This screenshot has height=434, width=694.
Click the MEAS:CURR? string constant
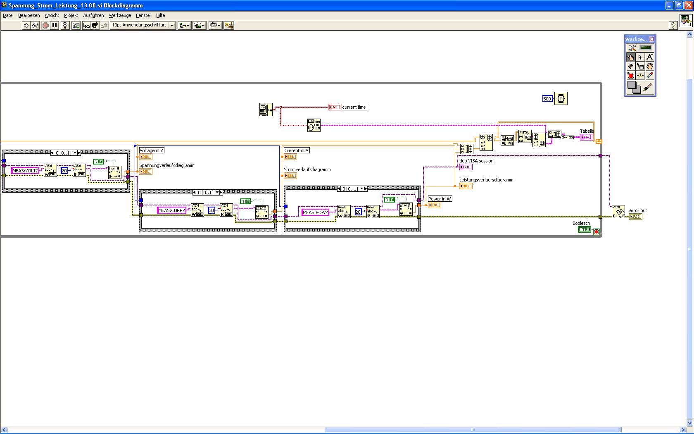click(x=172, y=210)
